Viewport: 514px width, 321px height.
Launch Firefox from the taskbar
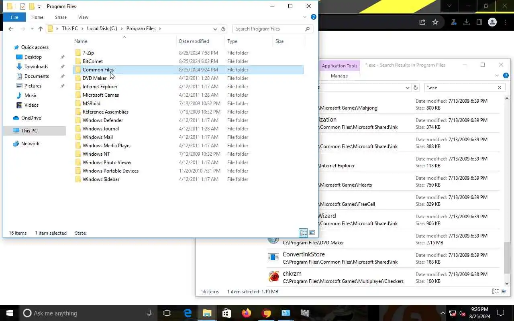click(x=246, y=313)
